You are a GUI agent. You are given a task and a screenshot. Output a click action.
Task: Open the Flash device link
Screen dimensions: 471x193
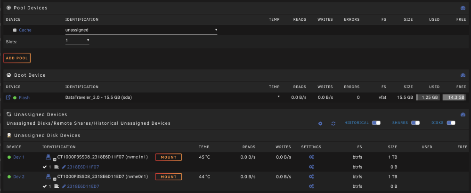point(24,97)
